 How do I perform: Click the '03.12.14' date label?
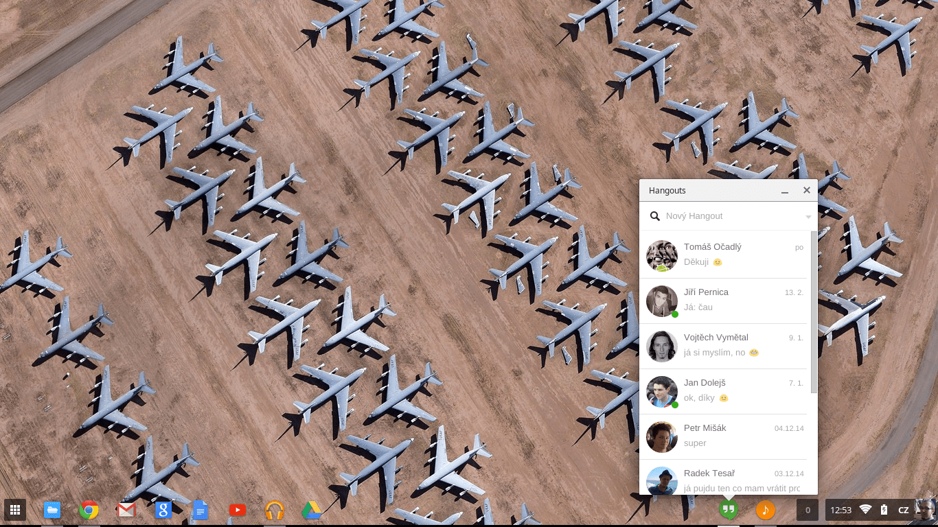click(789, 473)
